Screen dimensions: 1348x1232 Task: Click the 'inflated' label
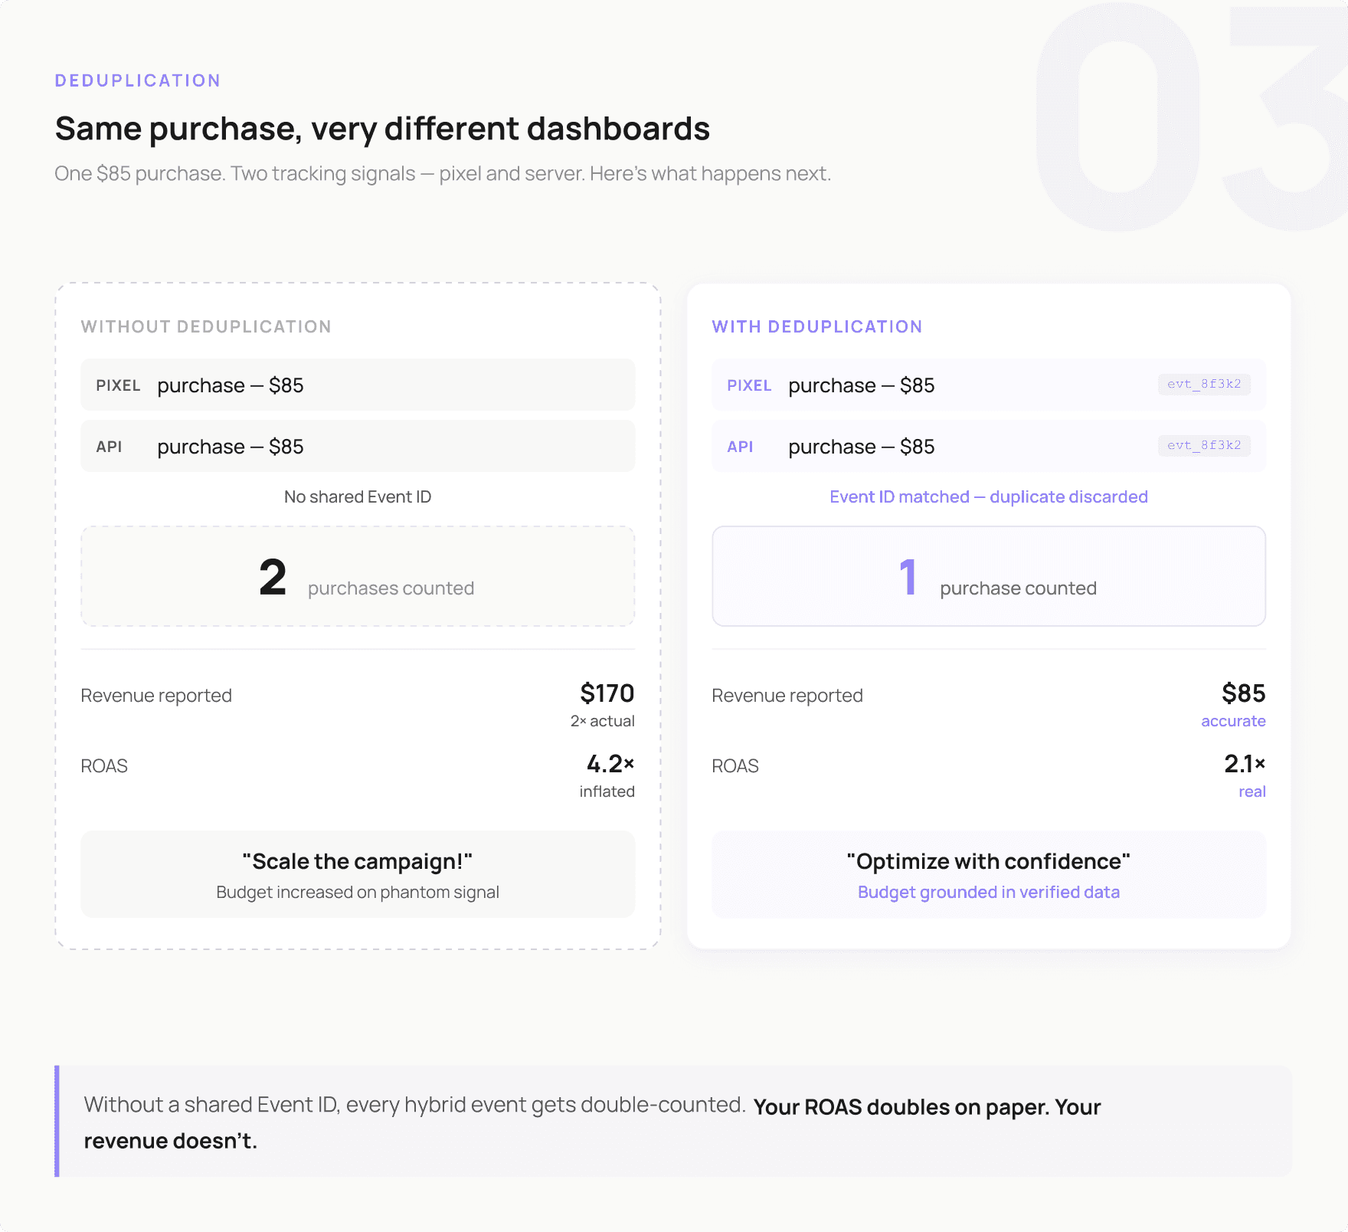607,791
